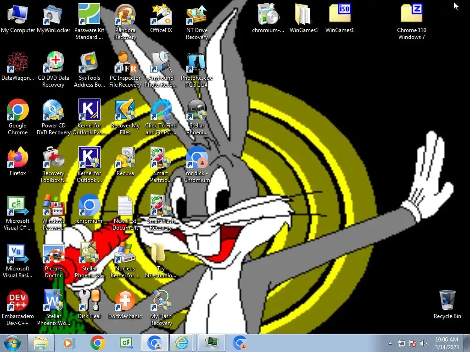Select the Stellar Phoeni... sphere icon
The height and width of the screenshot is (352, 470).
(196, 117)
